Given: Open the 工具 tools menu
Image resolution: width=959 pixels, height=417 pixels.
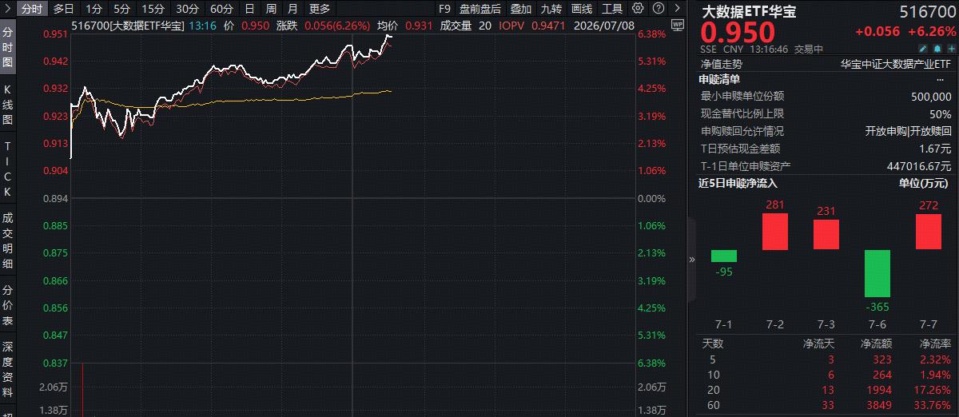Looking at the screenshot, I should [612, 9].
